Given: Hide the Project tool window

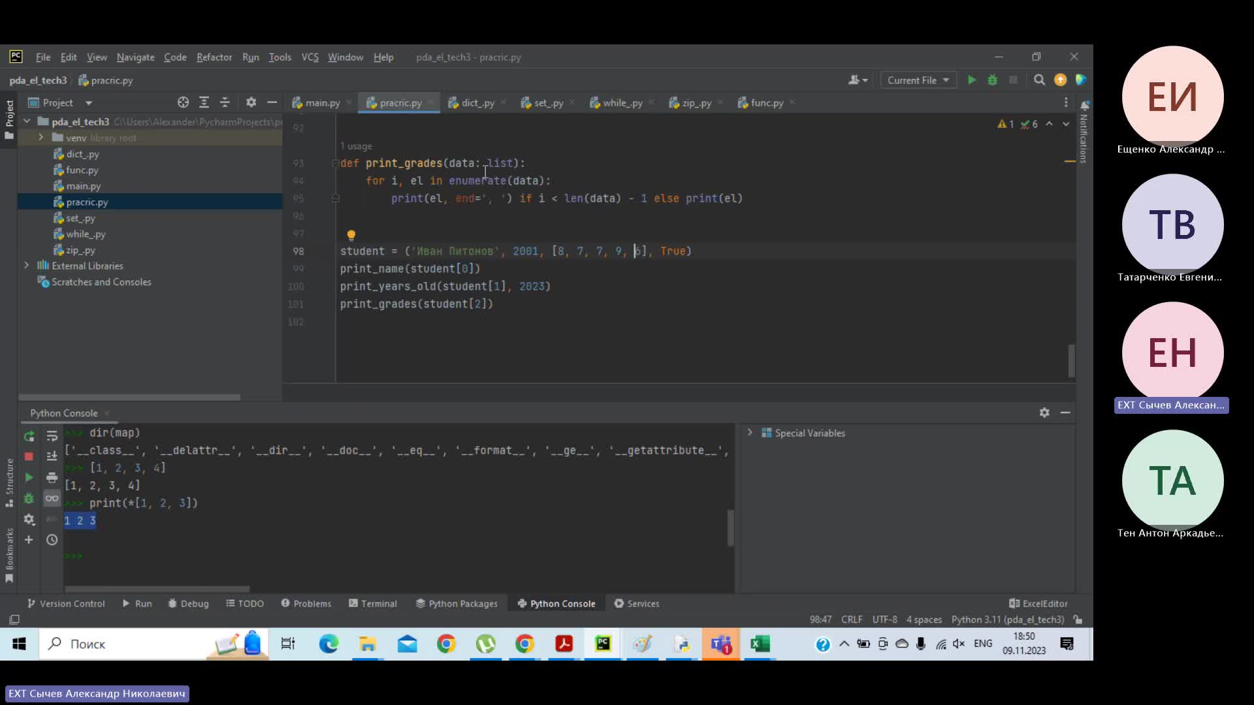Looking at the screenshot, I should click(x=272, y=102).
